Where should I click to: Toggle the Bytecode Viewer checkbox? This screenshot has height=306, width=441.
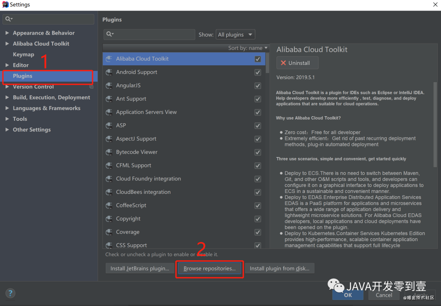coord(258,152)
